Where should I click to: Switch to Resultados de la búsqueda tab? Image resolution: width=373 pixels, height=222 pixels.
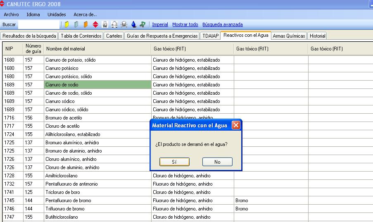click(x=29, y=36)
